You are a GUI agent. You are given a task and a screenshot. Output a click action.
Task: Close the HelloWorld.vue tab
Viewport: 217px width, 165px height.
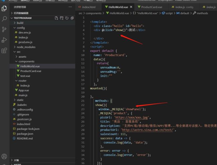131,7
